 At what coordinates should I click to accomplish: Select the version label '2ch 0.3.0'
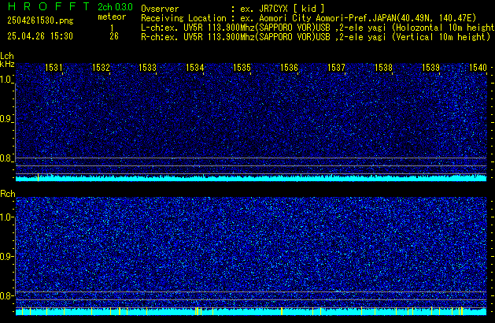point(115,7)
